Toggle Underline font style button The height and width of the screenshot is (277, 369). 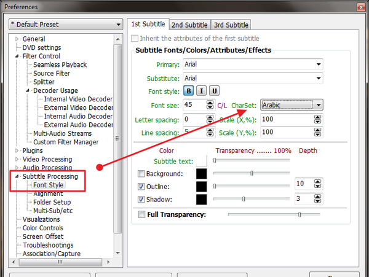click(215, 91)
